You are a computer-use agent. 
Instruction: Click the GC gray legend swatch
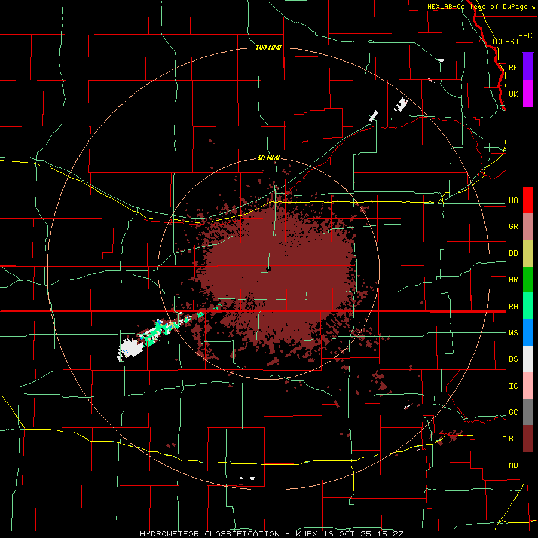pyautogui.click(x=528, y=412)
